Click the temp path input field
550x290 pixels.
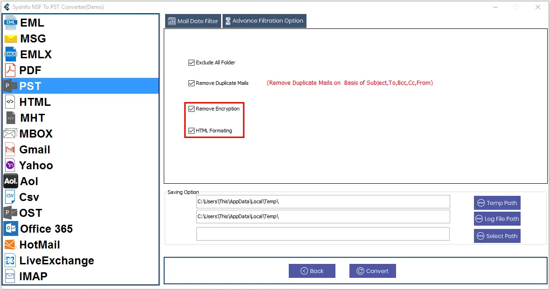click(x=323, y=201)
